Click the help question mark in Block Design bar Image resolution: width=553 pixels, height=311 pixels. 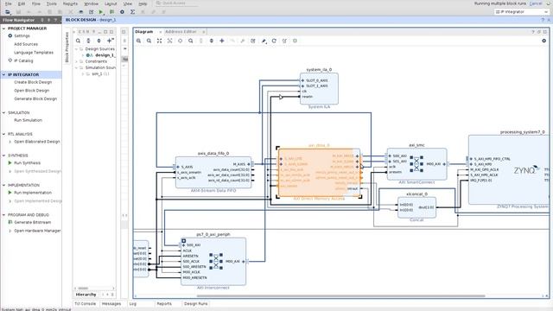pos(543,20)
